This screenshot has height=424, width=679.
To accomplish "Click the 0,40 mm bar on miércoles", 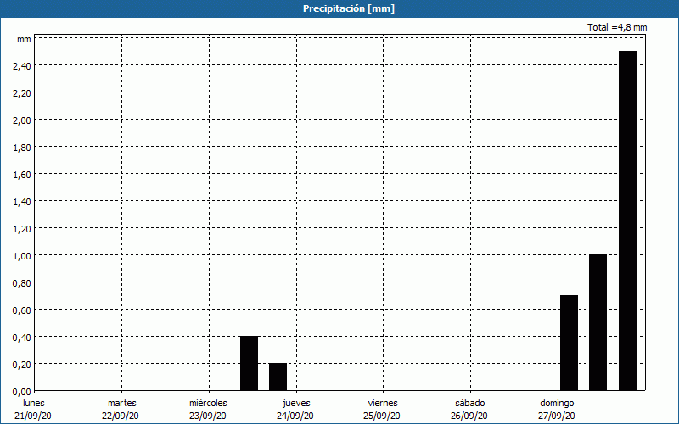I will 249,364.
